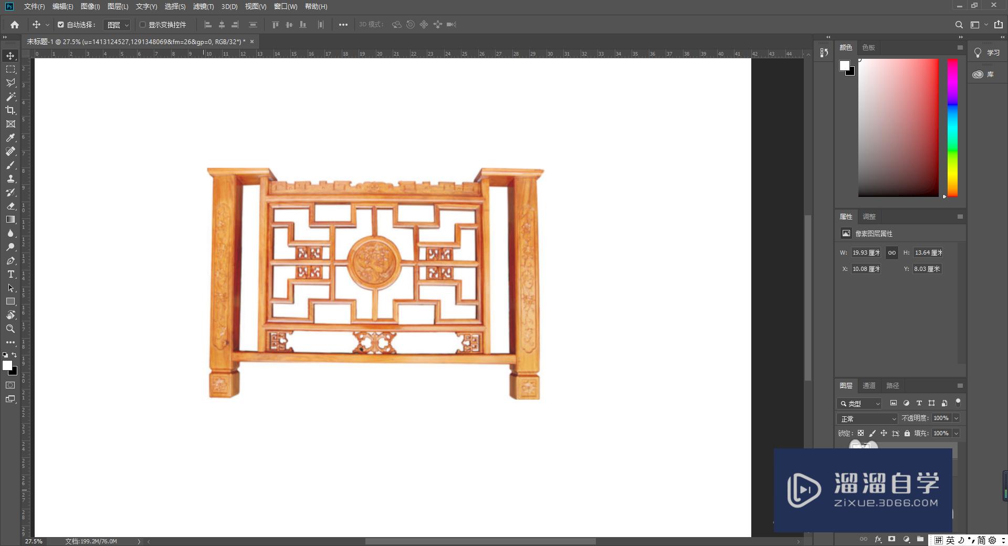This screenshot has height=546, width=1008.
Task: Open the 库 Libraries panel
Action: (x=983, y=74)
